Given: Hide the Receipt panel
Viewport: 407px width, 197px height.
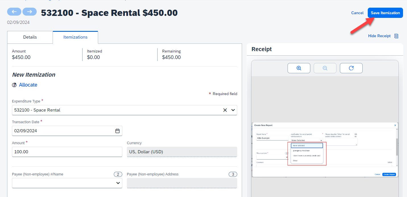Looking at the screenshot, I should pos(379,36).
